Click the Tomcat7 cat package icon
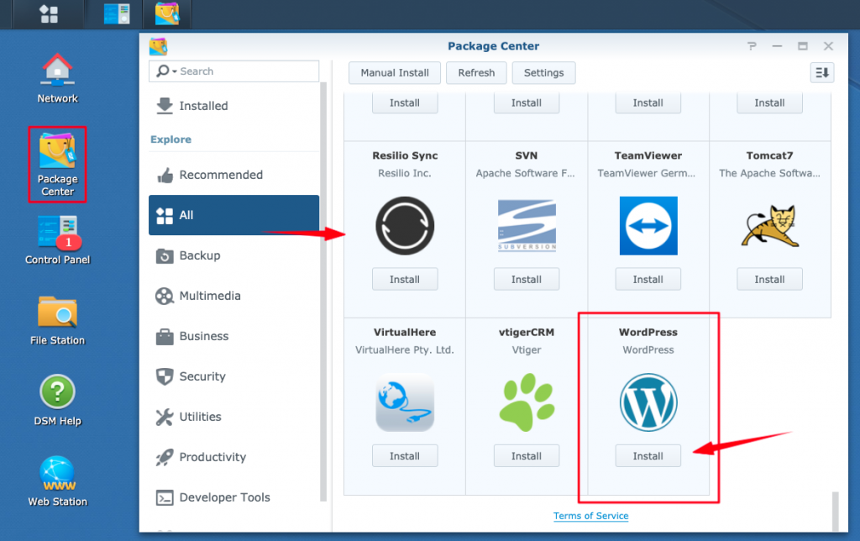860x541 pixels. [769, 225]
